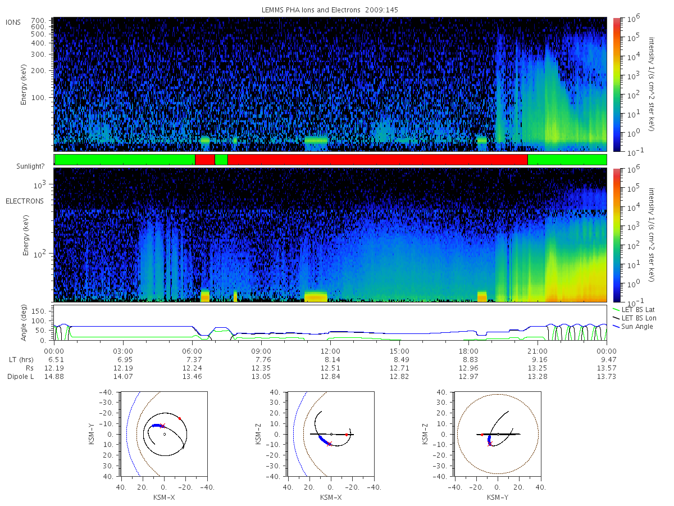Click the Dipole L row label
The width and height of the screenshot is (674, 506).
click(x=20, y=376)
